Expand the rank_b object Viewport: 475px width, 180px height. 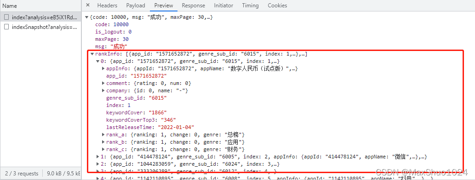pyautogui.click(x=103, y=142)
